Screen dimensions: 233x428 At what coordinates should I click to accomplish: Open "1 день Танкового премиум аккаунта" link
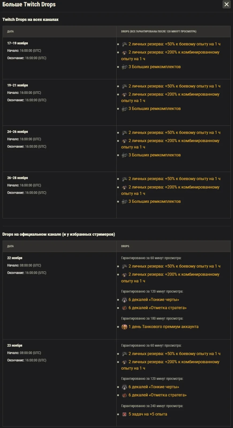163,327
